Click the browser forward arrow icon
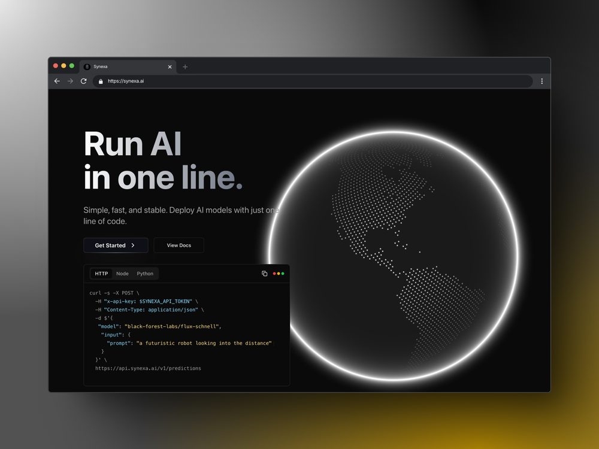 click(x=70, y=81)
